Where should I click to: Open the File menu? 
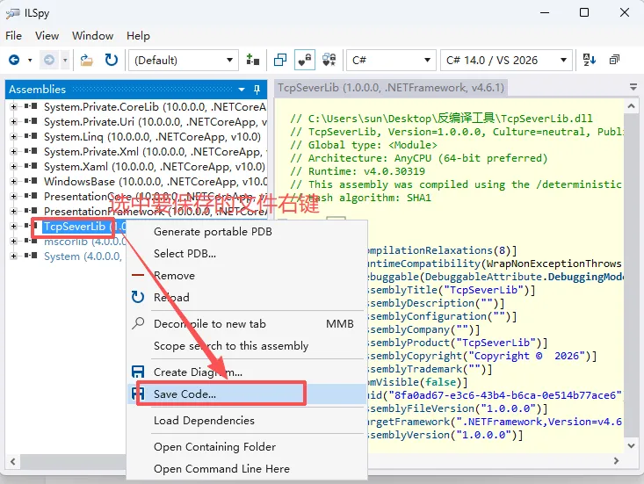tap(13, 36)
